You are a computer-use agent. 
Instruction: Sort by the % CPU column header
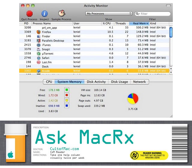click(107, 23)
